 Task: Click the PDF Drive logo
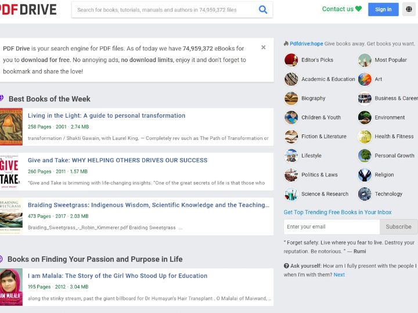tap(28, 10)
